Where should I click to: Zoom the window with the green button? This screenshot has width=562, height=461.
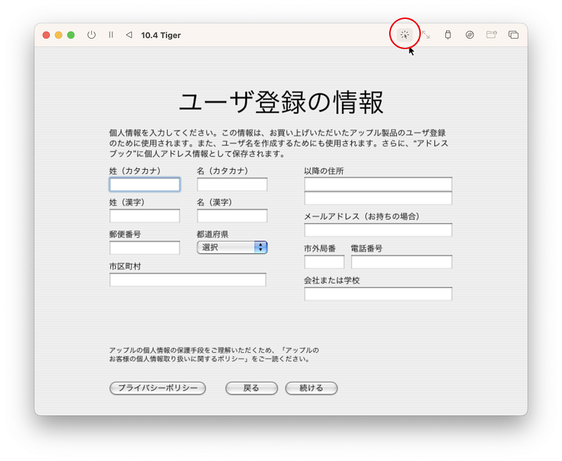tap(71, 35)
